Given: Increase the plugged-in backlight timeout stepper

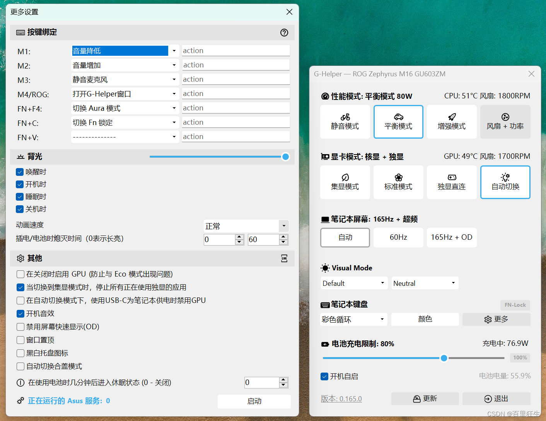Looking at the screenshot, I should 239,237.
